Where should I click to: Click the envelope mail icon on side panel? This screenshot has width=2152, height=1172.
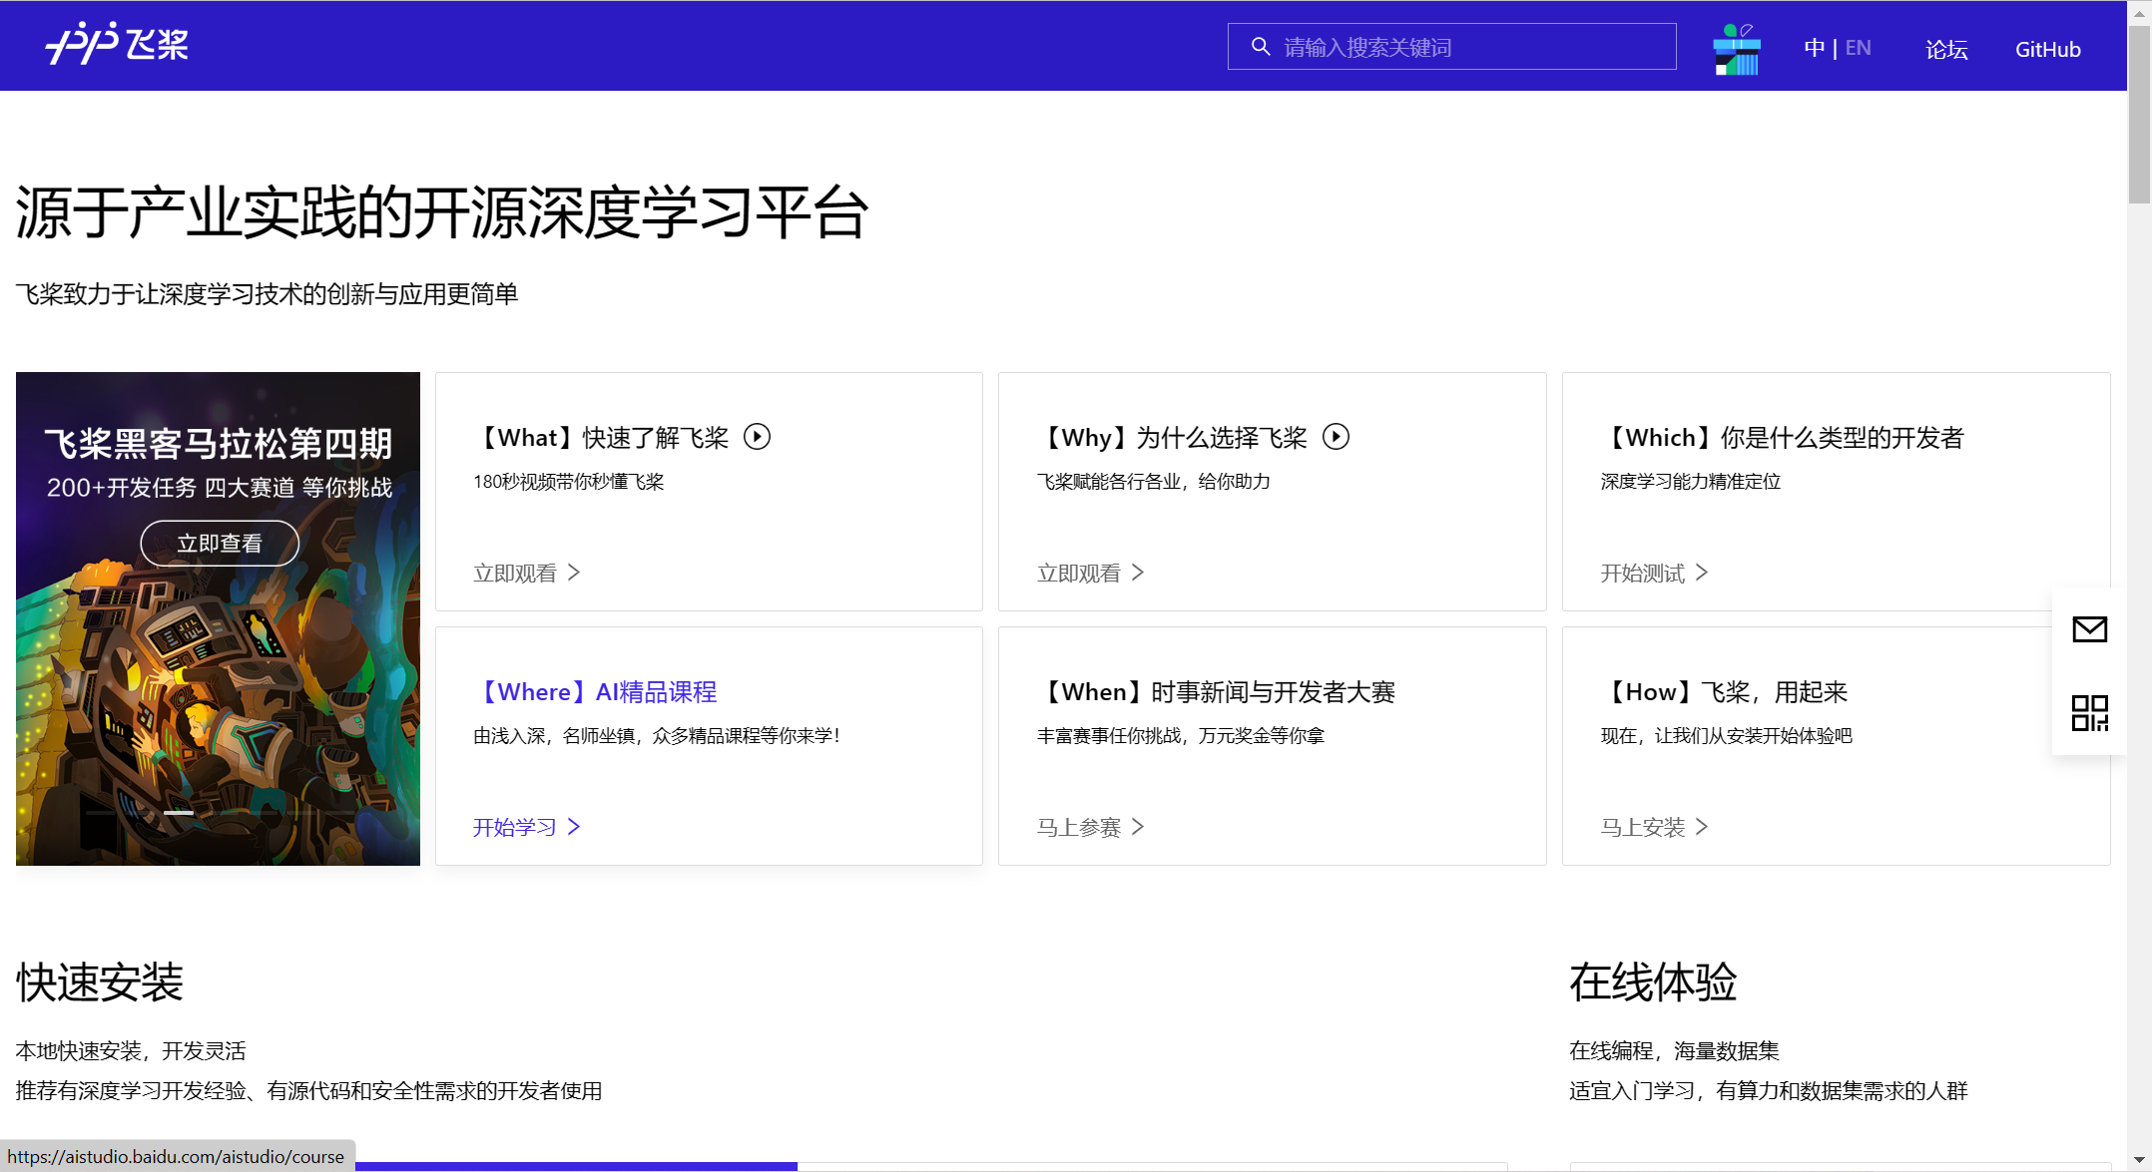coord(2089,629)
